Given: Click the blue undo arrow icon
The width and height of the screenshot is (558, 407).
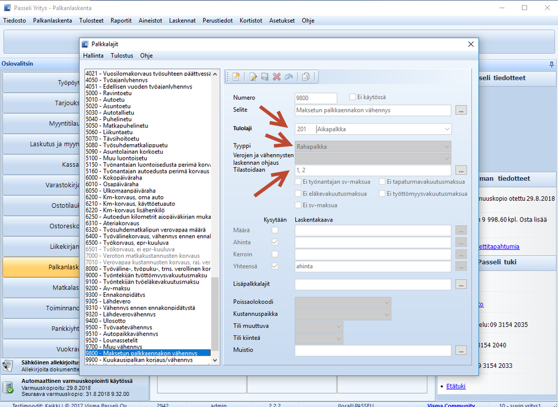Looking at the screenshot, I should click(289, 77).
